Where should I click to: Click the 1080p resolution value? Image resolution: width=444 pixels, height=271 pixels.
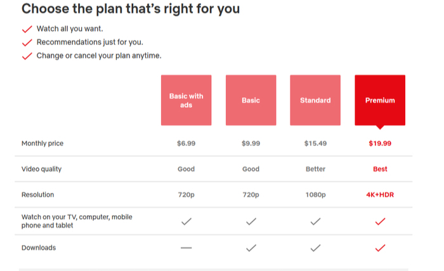315,195
